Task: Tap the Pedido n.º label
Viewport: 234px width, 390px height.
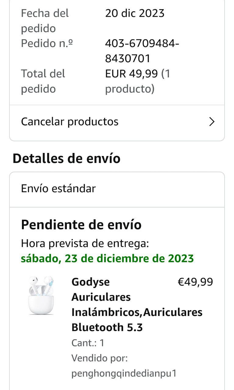Action: (x=47, y=44)
